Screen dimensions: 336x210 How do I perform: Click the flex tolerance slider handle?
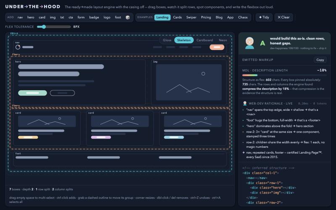[x=44, y=27]
